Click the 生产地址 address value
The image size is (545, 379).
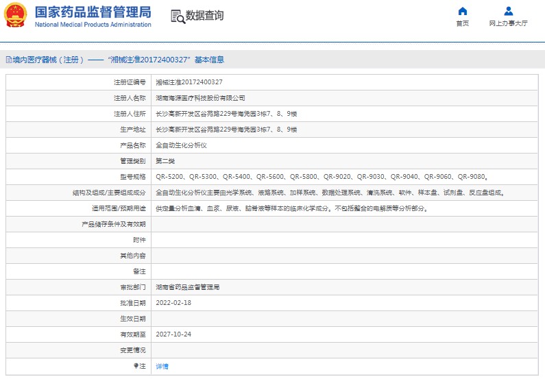coord(226,130)
